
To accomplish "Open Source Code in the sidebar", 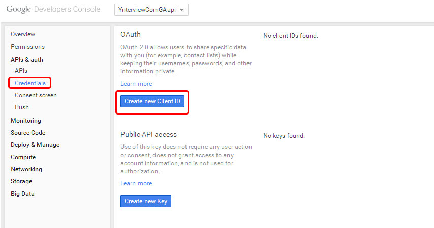I will [x=28, y=133].
